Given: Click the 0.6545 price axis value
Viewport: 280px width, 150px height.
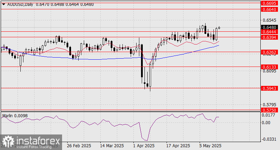Looking at the screenshot, I should (269, 20).
